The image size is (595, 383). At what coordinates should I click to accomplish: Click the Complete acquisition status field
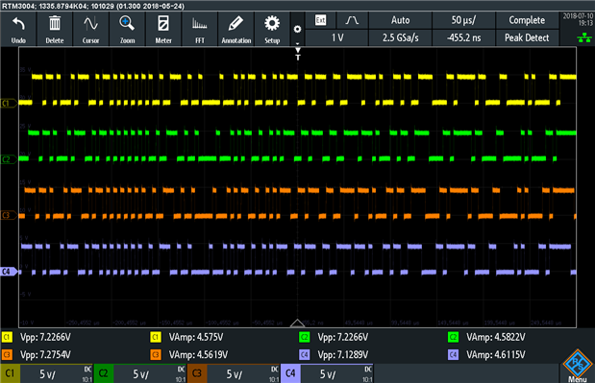coord(527,20)
